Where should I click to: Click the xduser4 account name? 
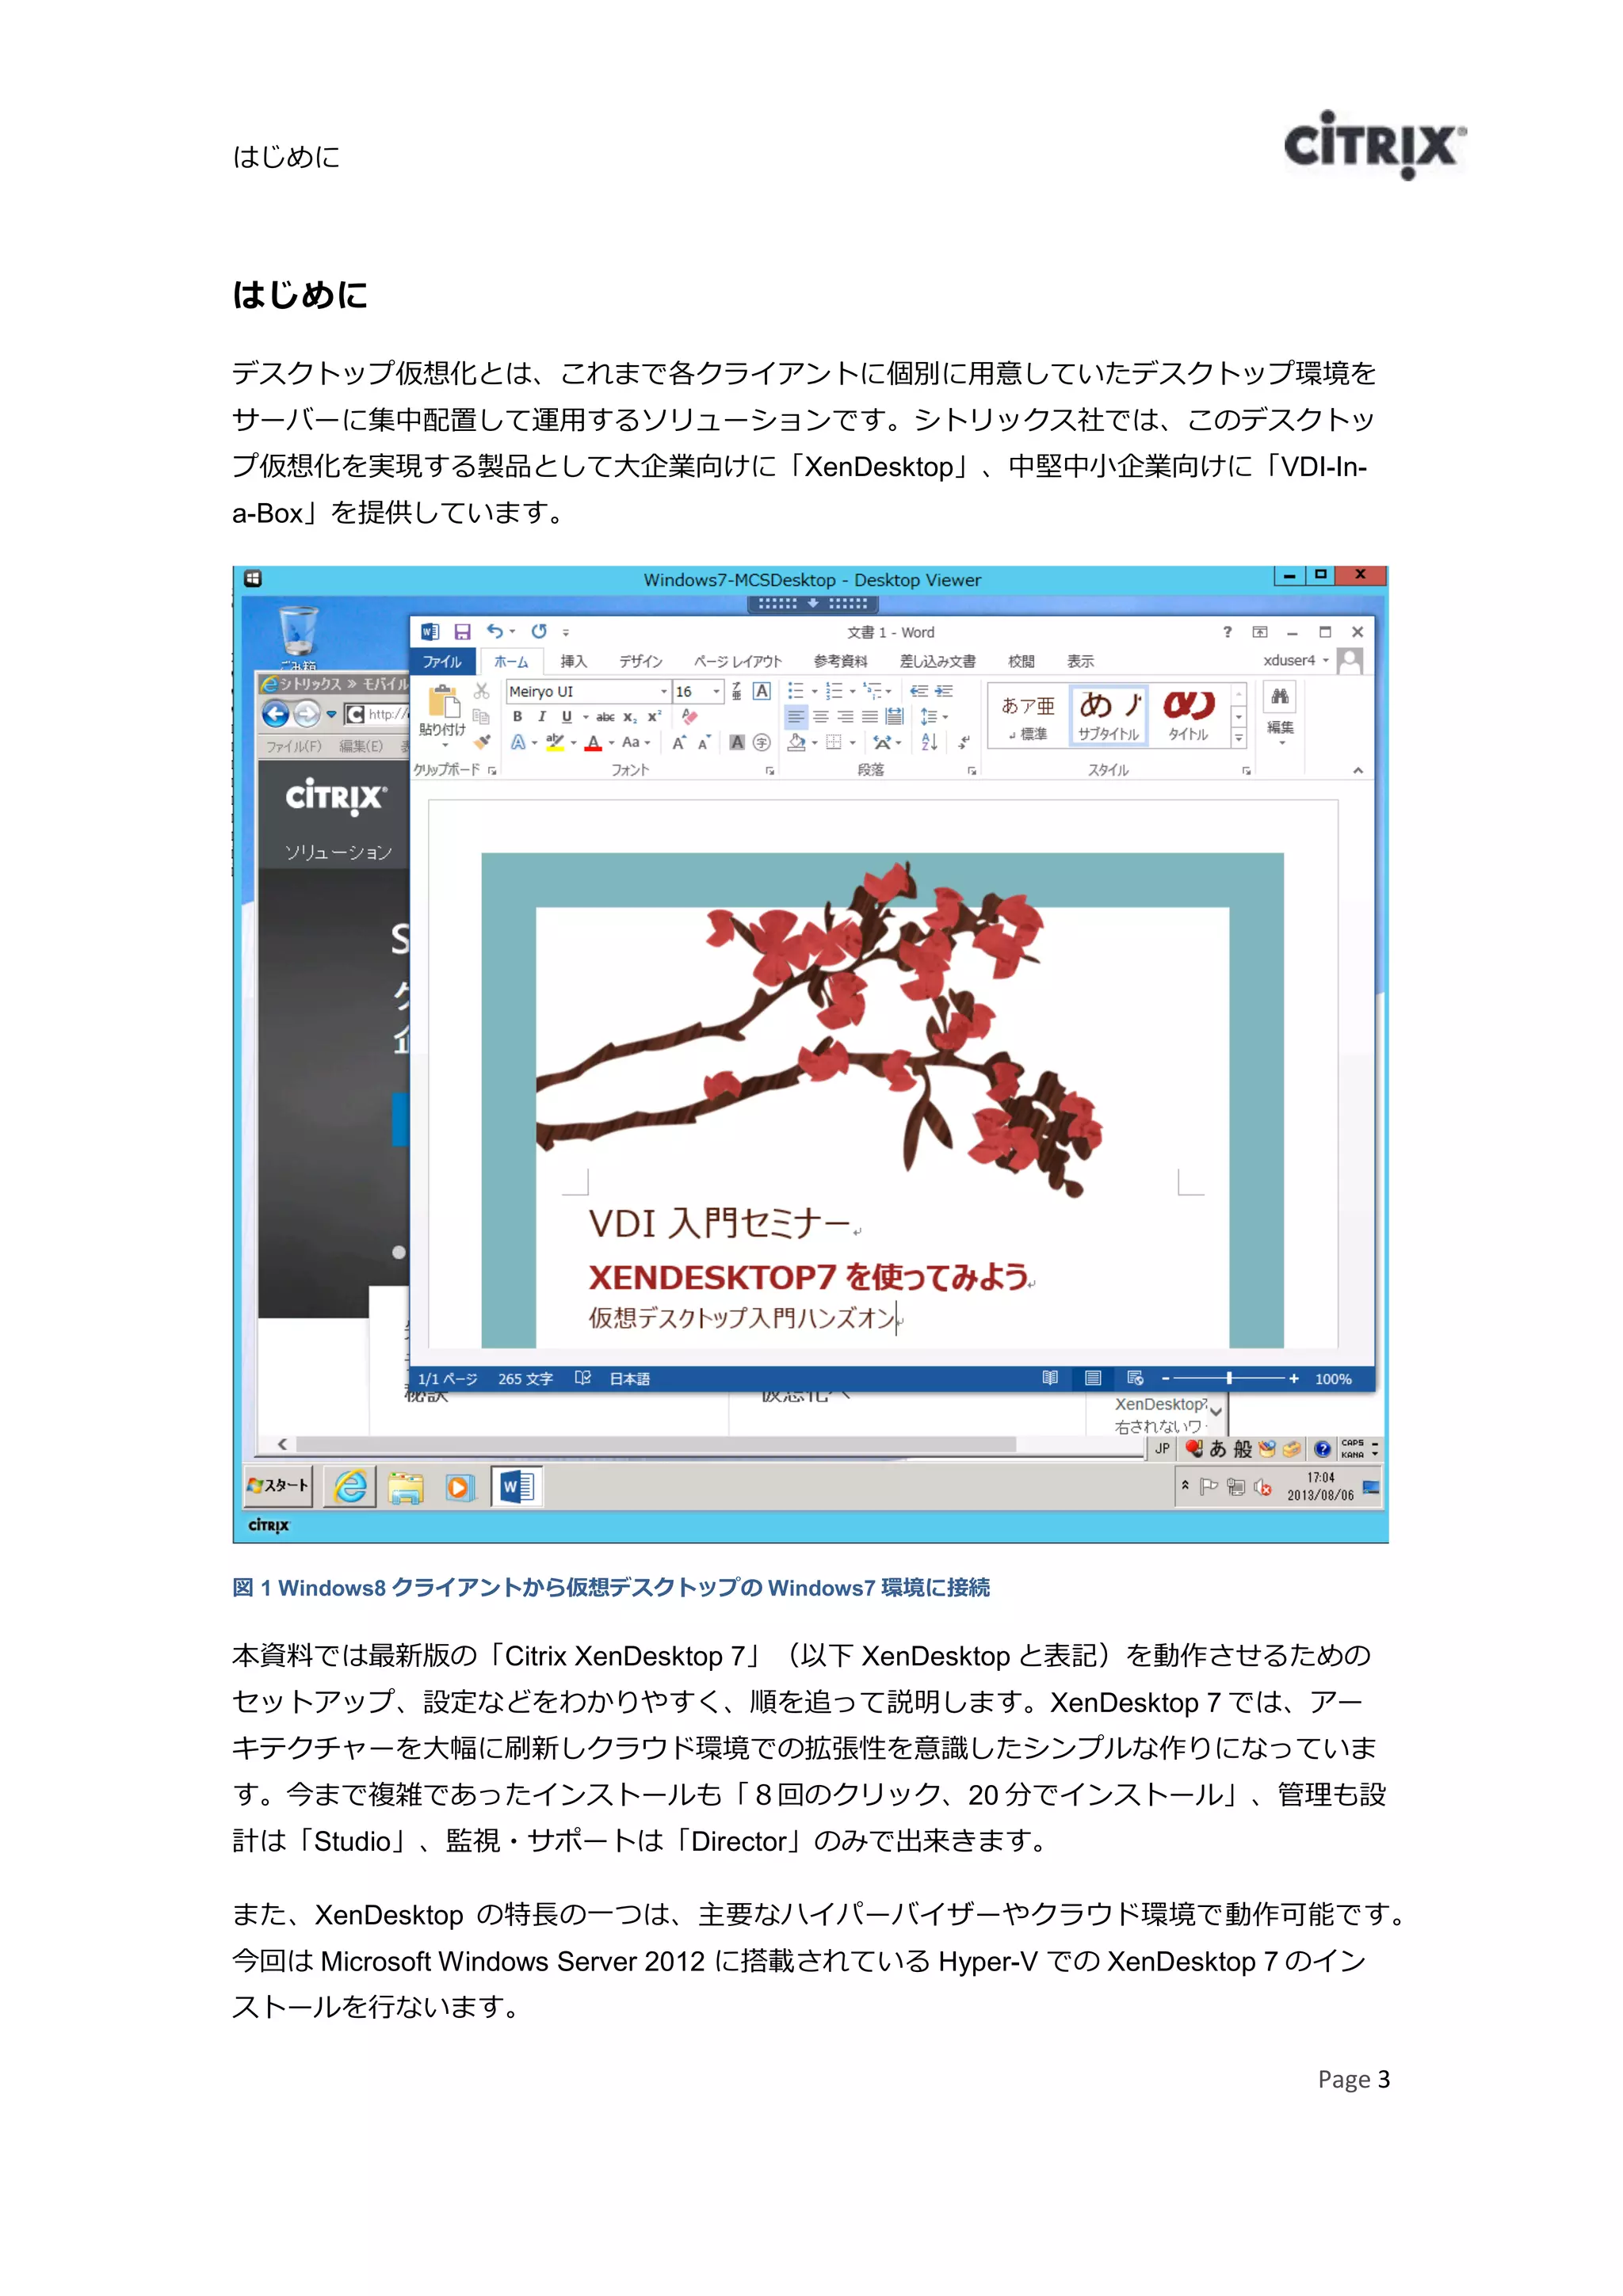pos(1289,660)
